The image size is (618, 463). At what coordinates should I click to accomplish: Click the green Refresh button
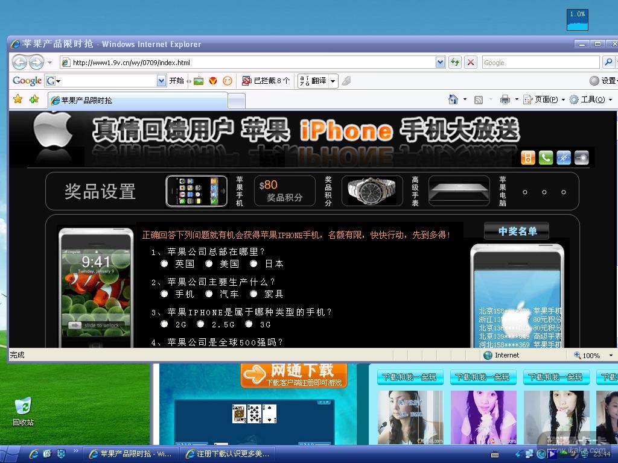tap(455, 62)
